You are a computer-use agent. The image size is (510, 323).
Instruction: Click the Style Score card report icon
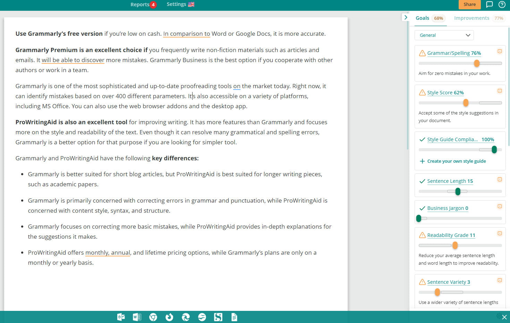coord(500,91)
